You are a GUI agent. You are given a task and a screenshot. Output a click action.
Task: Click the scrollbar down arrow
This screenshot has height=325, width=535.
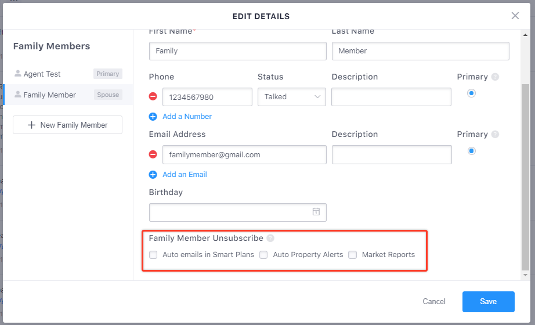click(x=526, y=275)
